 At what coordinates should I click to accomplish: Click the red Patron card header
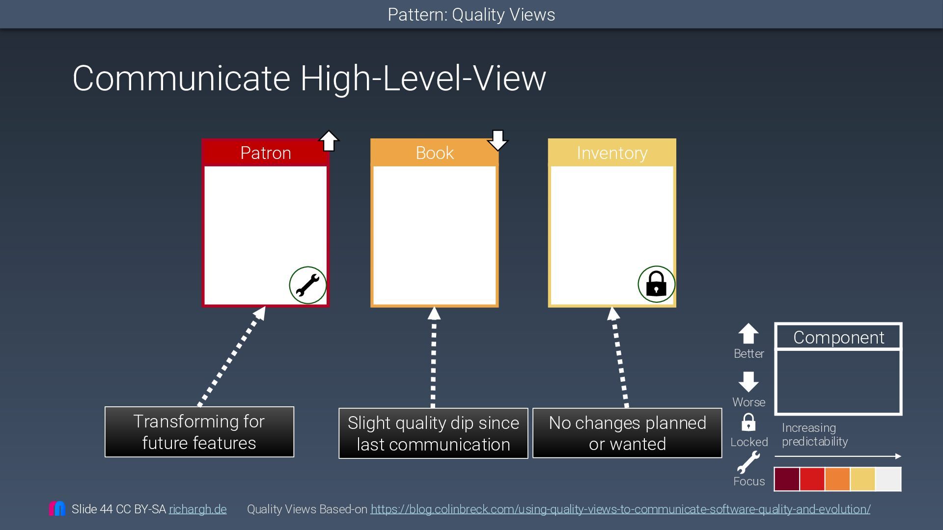(x=265, y=153)
